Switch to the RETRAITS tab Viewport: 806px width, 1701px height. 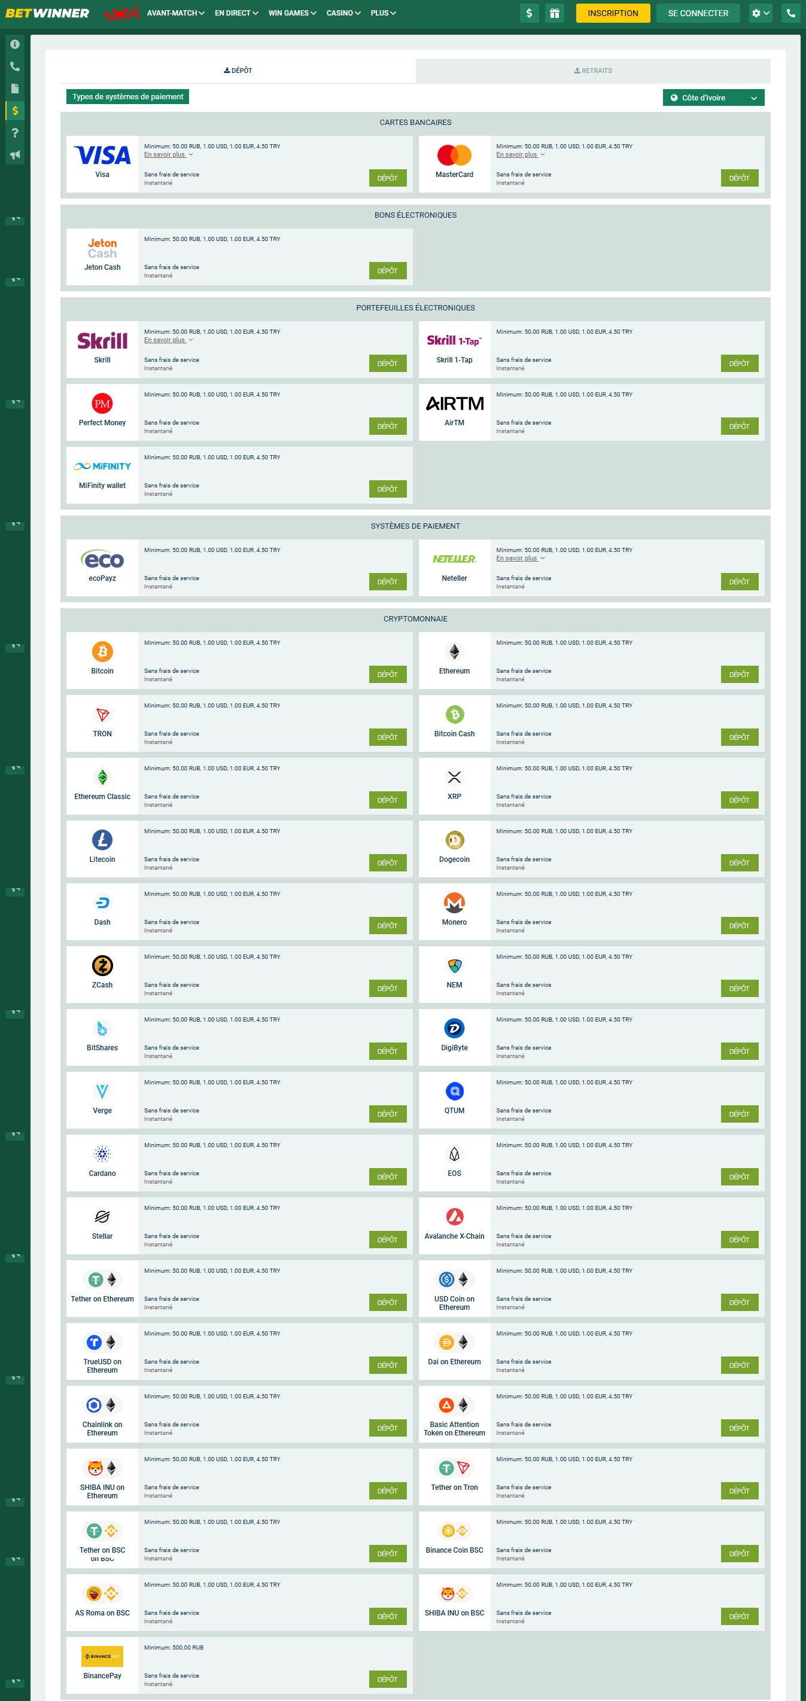(x=592, y=71)
